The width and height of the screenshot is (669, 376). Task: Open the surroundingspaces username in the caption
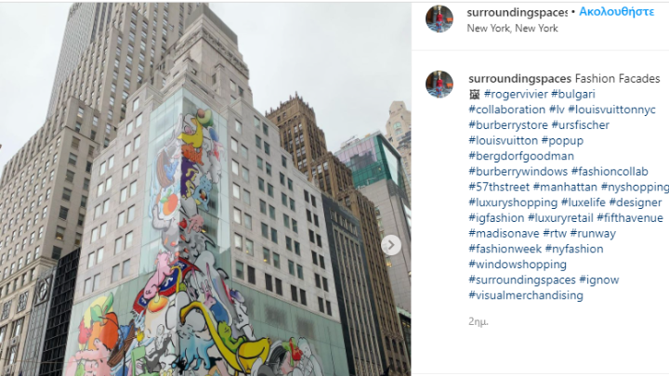(x=519, y=78)
